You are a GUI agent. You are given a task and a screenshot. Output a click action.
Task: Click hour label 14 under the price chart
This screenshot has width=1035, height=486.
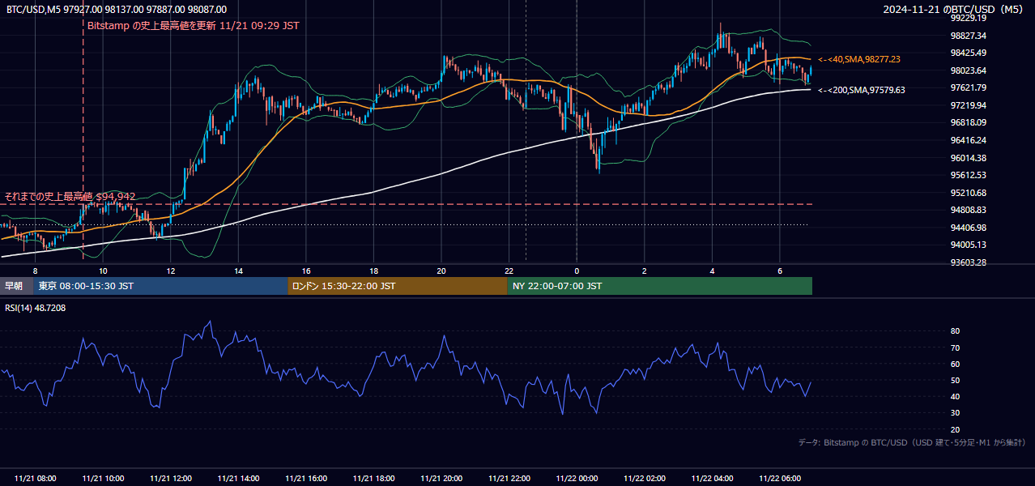pos(238,271)
